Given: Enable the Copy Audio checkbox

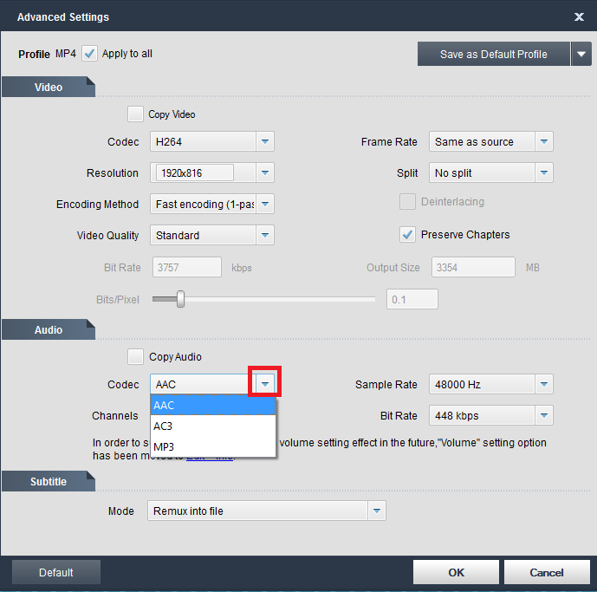Looking at the screenshot, I should click(x=135, y=356).
